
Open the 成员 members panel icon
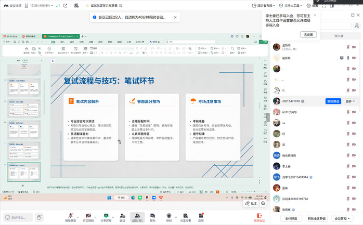click(x=137, y=215)
